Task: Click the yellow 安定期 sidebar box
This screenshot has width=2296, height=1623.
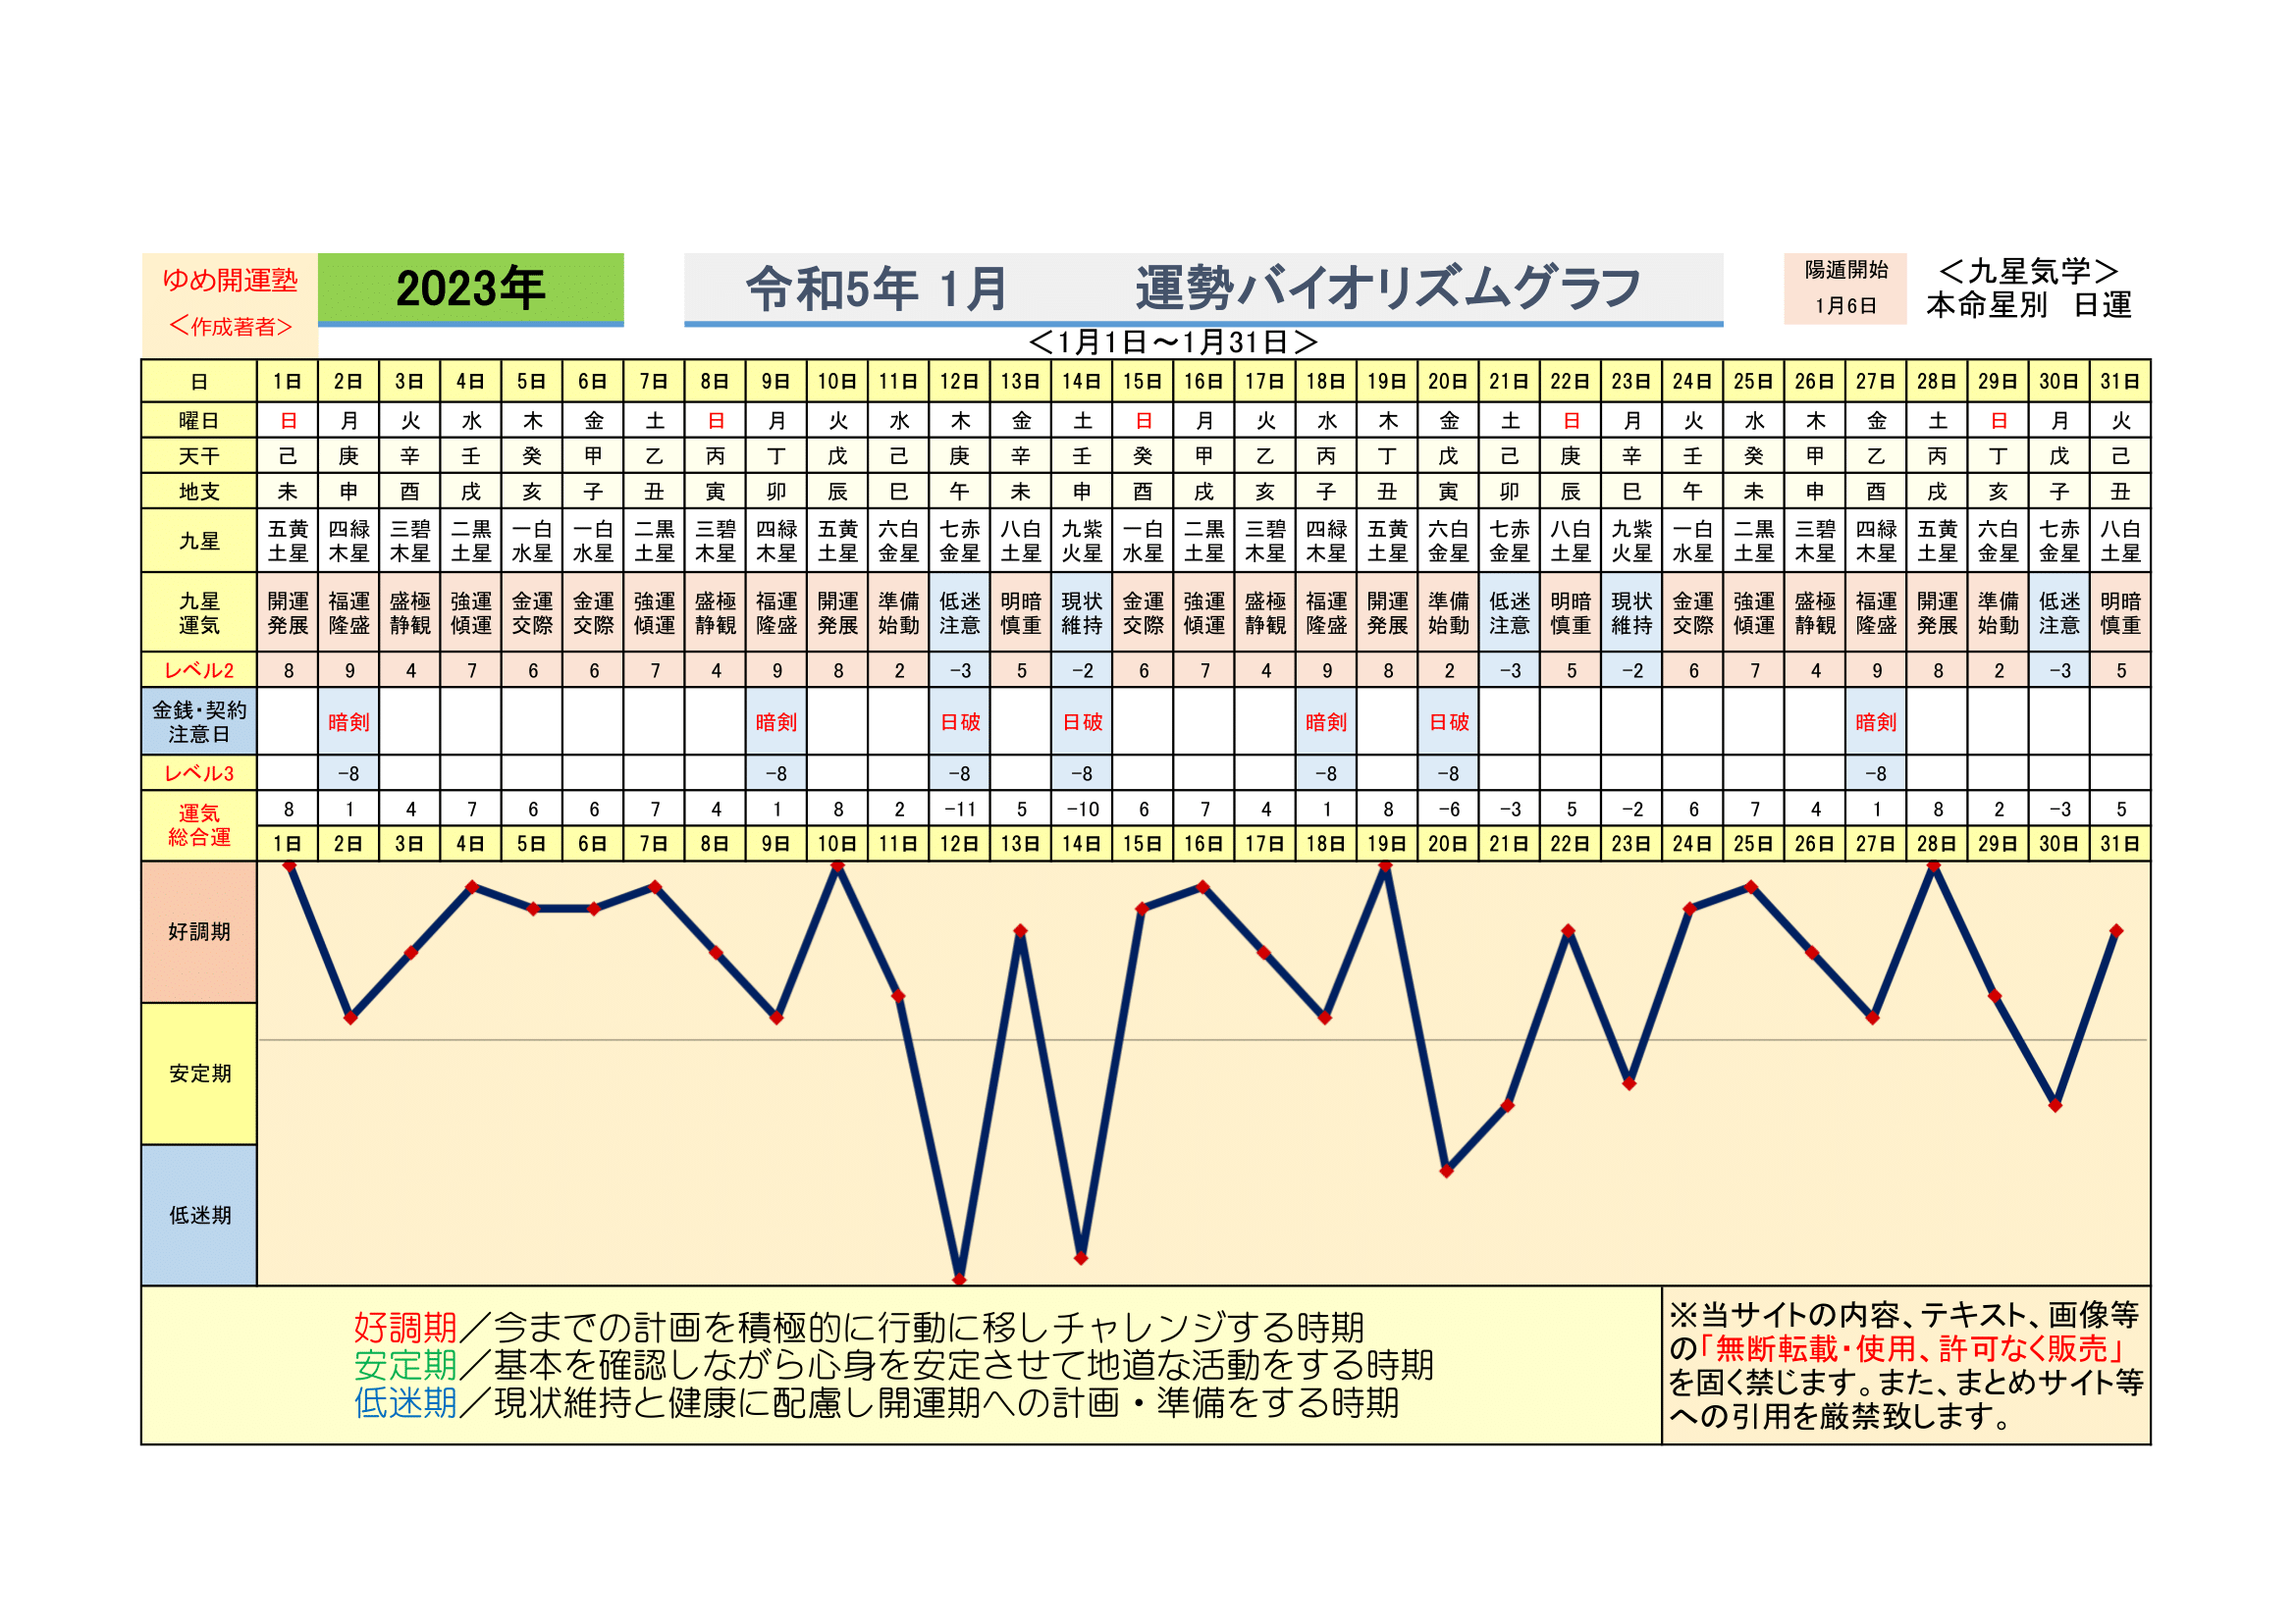Action: [199, 1073]
